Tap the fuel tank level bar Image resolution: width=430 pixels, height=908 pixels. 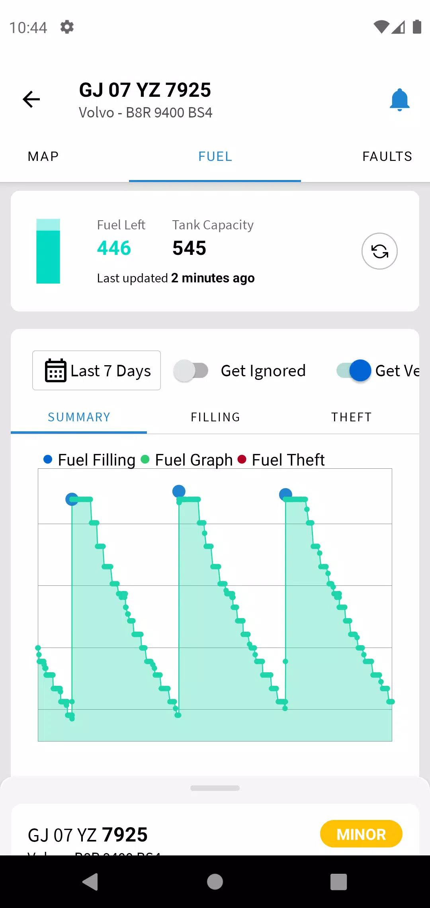coord(48,251)
